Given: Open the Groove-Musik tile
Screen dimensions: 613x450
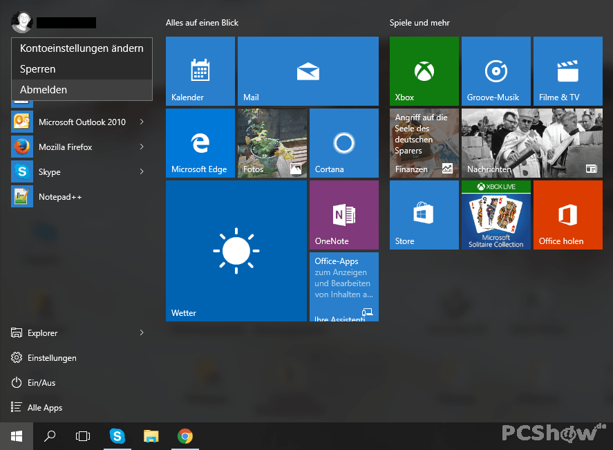Looking at the screenshot, I should pos(496,71).
